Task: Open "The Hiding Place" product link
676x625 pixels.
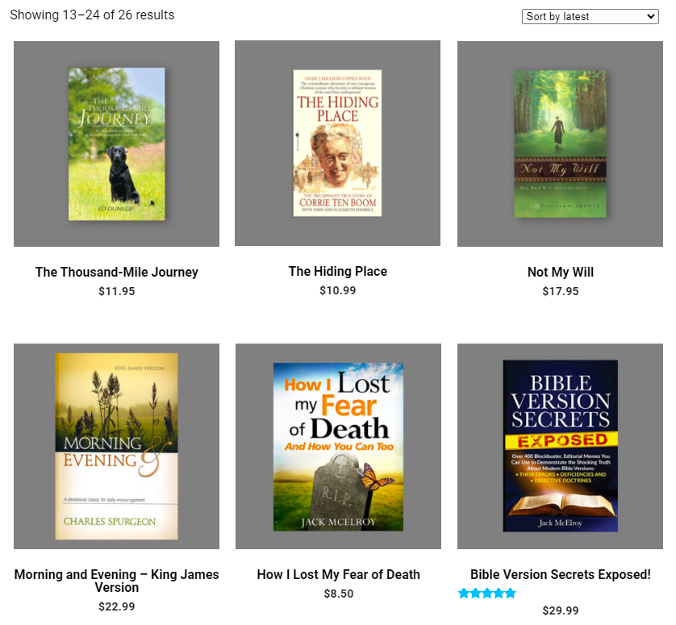Action: click(337, 272)
